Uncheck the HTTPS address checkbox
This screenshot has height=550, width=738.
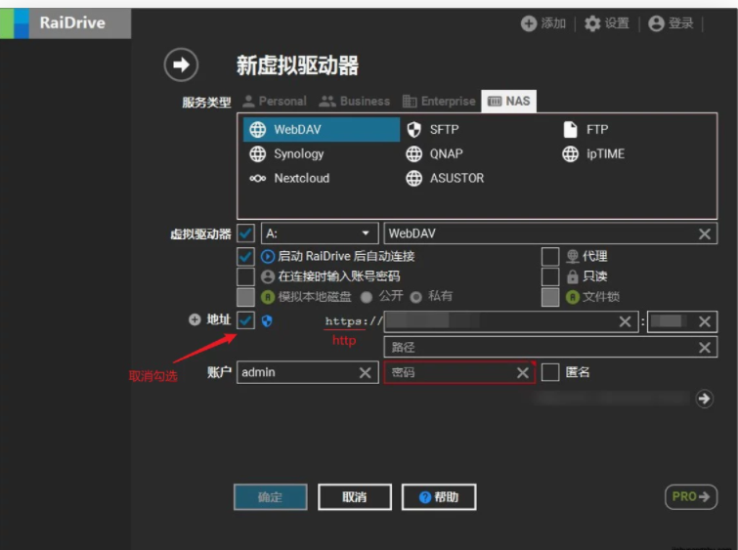coord(245,320)
